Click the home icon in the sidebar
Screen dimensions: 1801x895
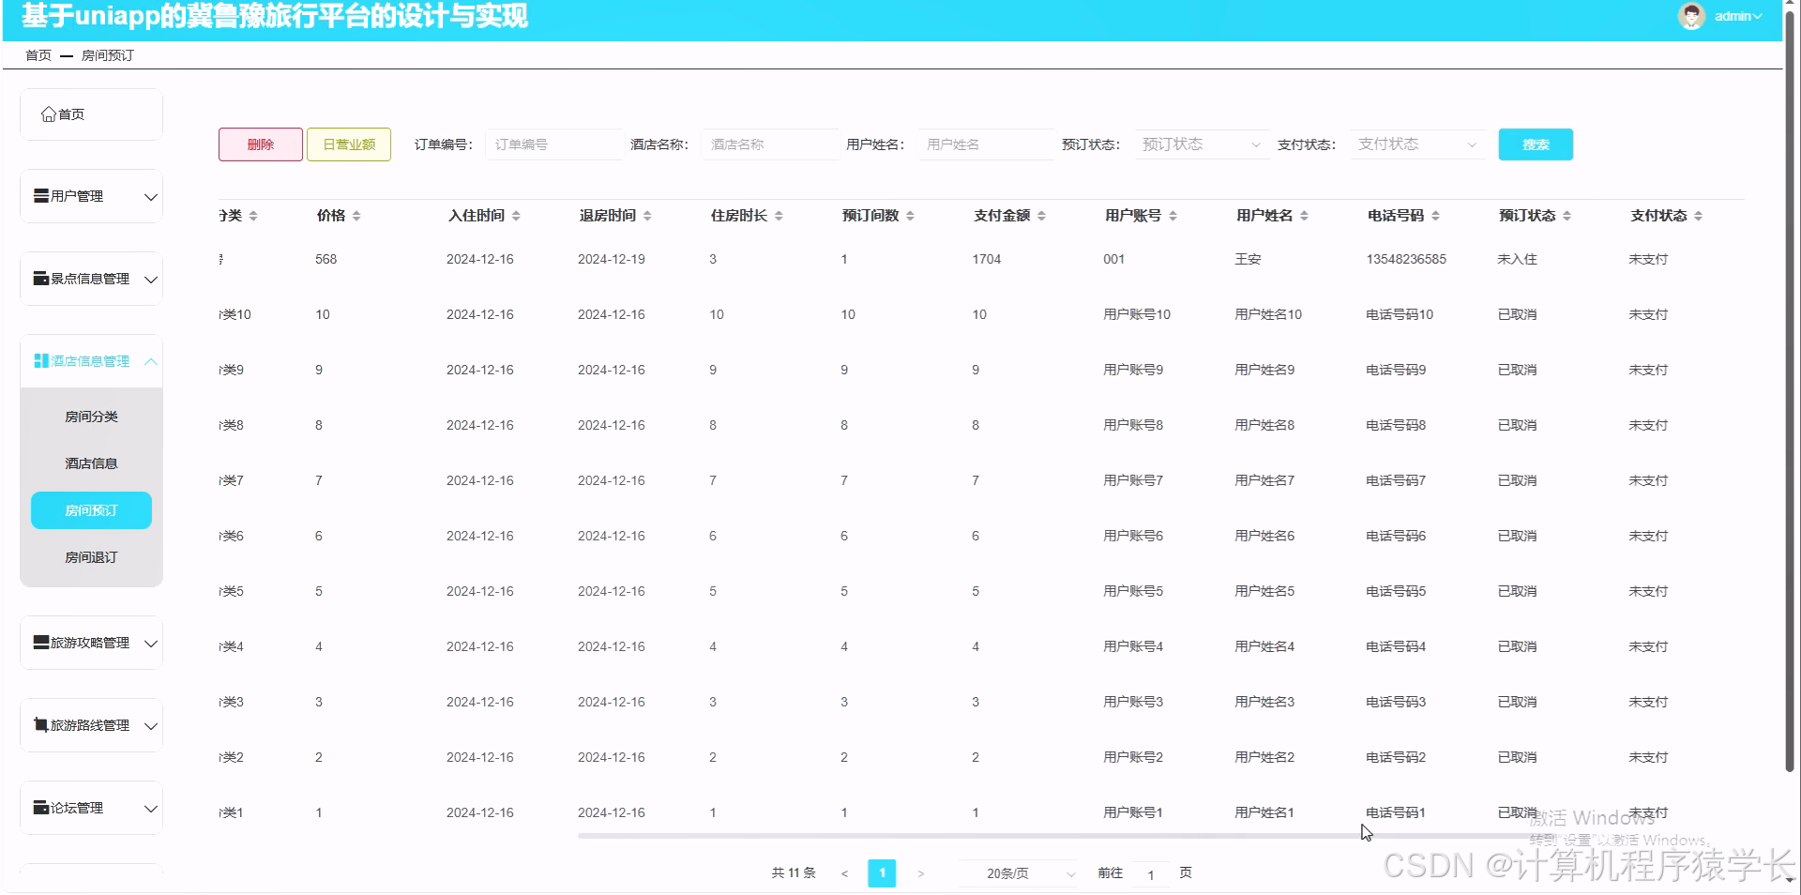click(x=48, y=114)
